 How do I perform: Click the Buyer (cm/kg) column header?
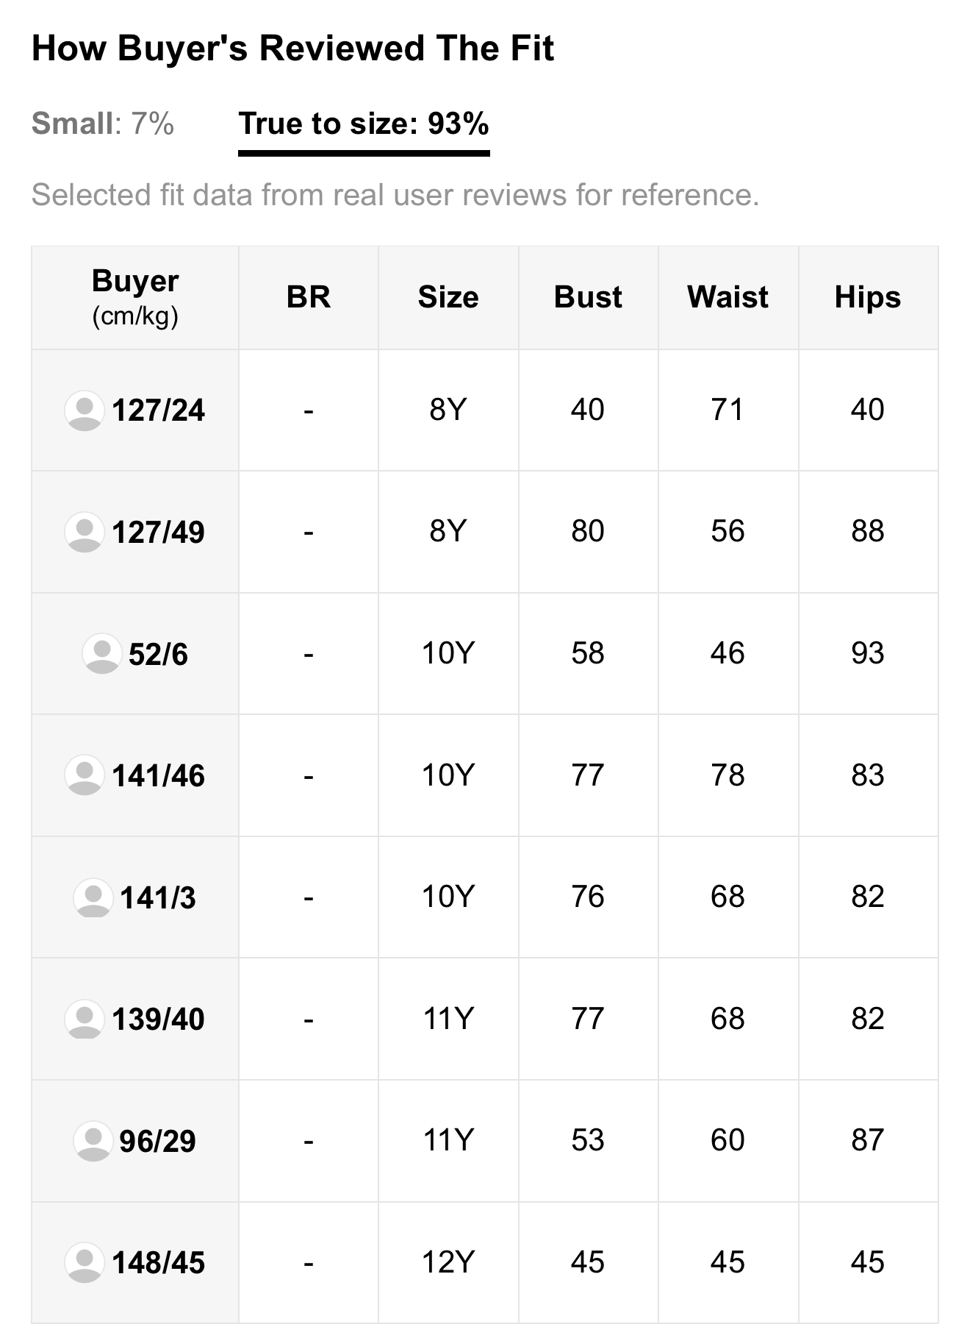(x=135, y=297)
